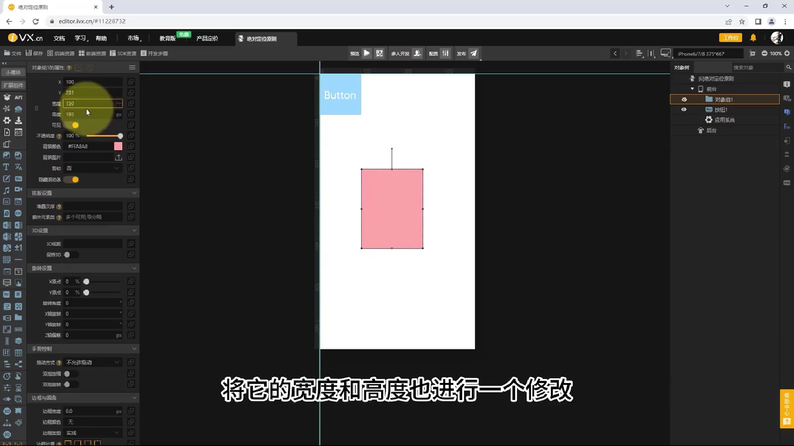Click the zoom in plus icon
Image resolution: width=794 pixels, height=446 pixels.
787,53
